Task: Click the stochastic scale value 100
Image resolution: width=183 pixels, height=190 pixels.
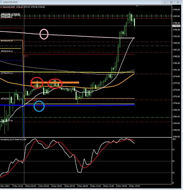Action: pyautogui.click(x=174, y=139)
